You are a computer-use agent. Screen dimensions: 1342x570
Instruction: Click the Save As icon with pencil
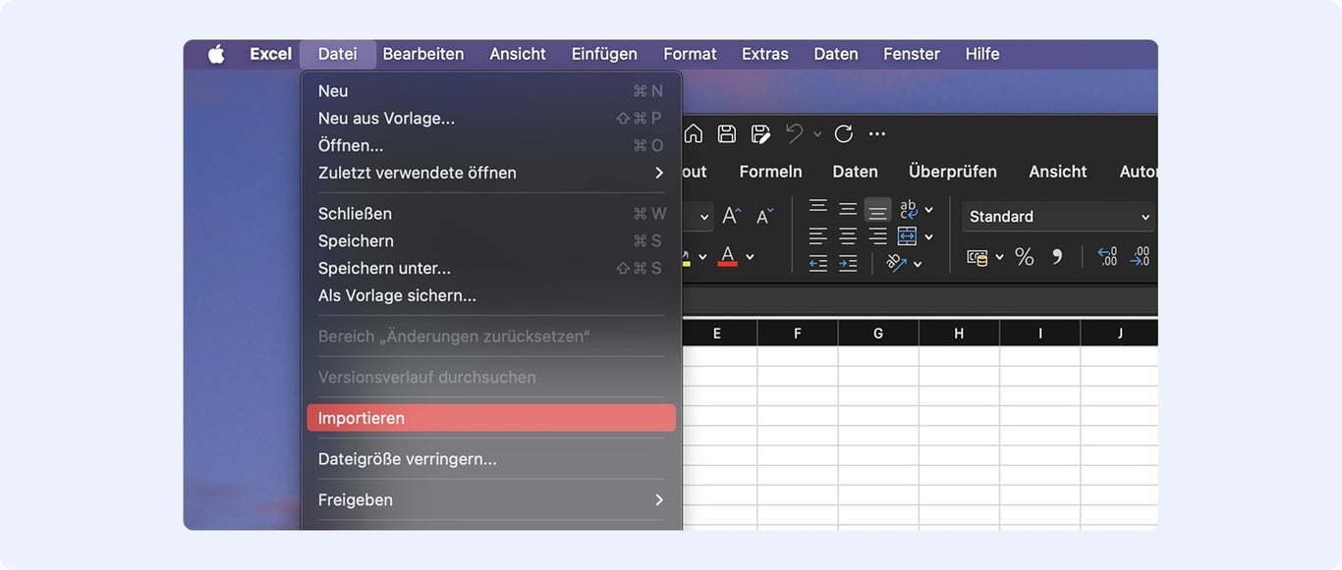coord(760,133)
